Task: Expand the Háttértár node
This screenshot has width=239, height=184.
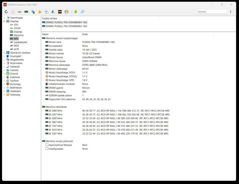Action: (x=4, y=67)
